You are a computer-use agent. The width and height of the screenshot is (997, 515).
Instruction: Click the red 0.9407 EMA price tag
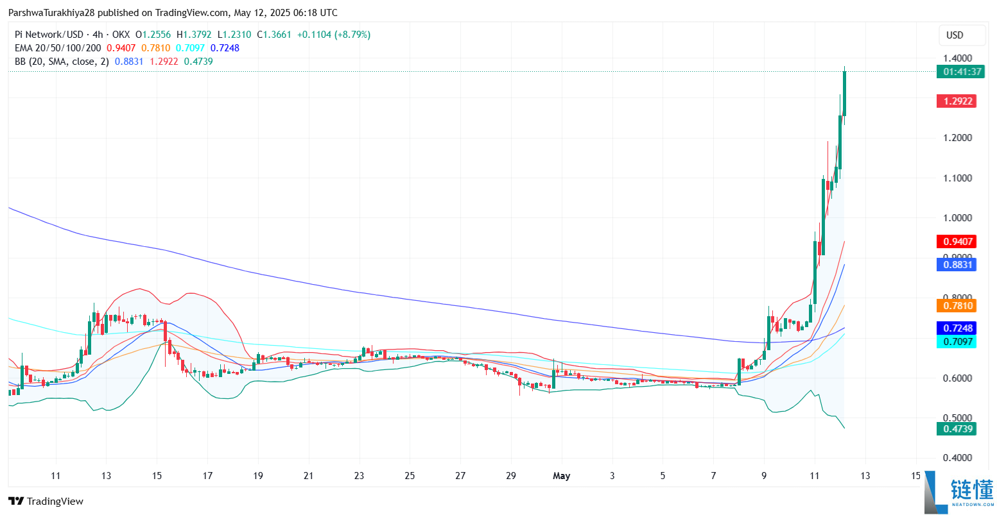coord(957,242)
